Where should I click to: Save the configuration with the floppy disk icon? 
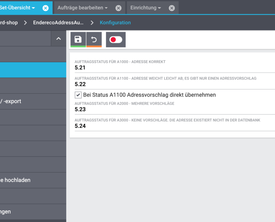tap(78, 40)
